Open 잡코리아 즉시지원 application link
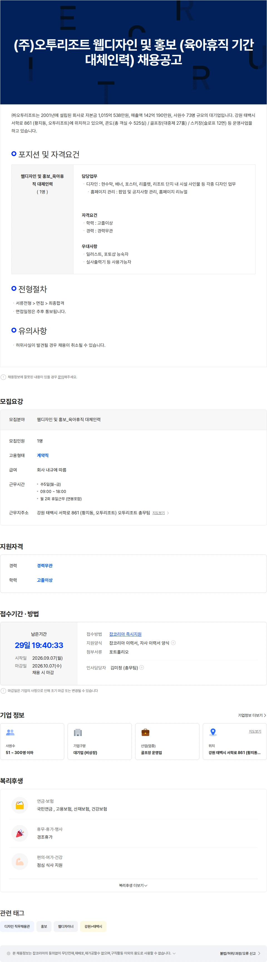The width and height of the screenshot is (267, 962). [x=125, y=634]
